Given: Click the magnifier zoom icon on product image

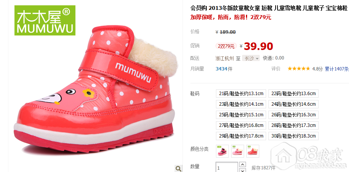Looking at the screenshot, I should point(178,169).
